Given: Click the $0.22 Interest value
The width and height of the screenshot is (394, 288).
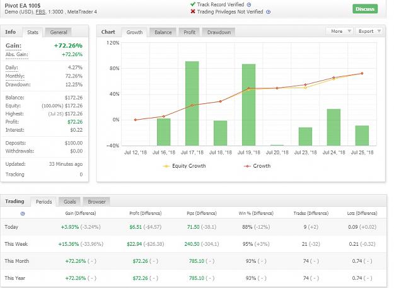Looking at the screenshot, I should click(76, 130).
